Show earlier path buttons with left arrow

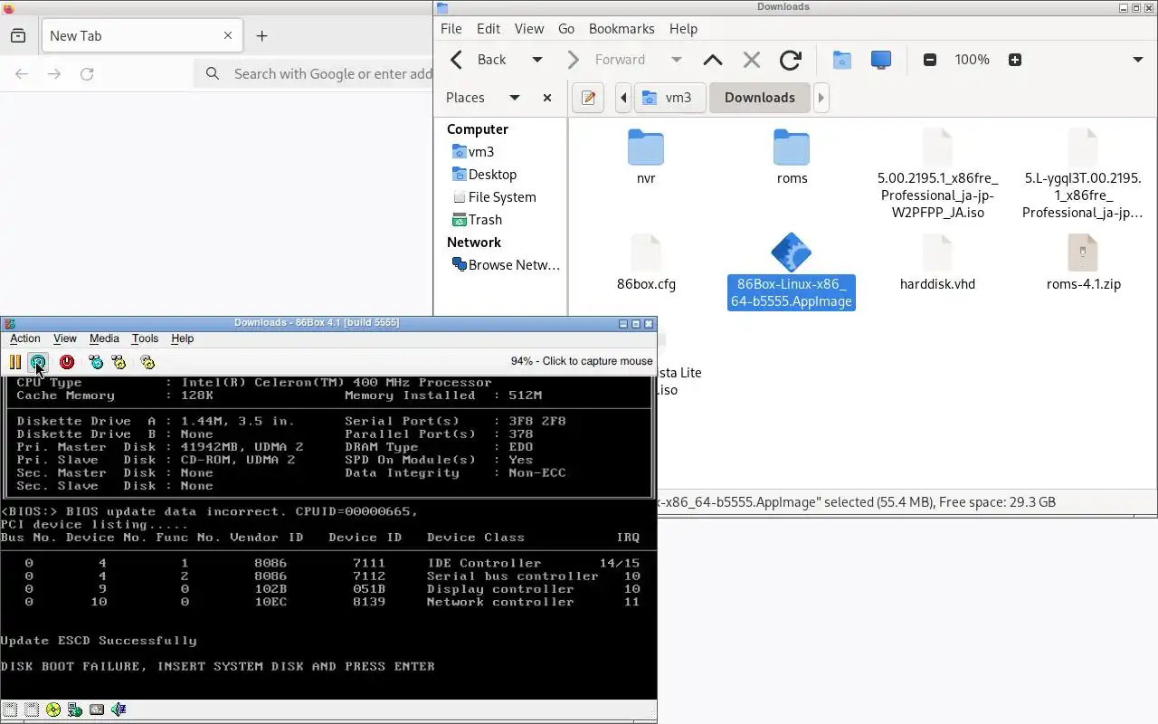coord(623,98)
